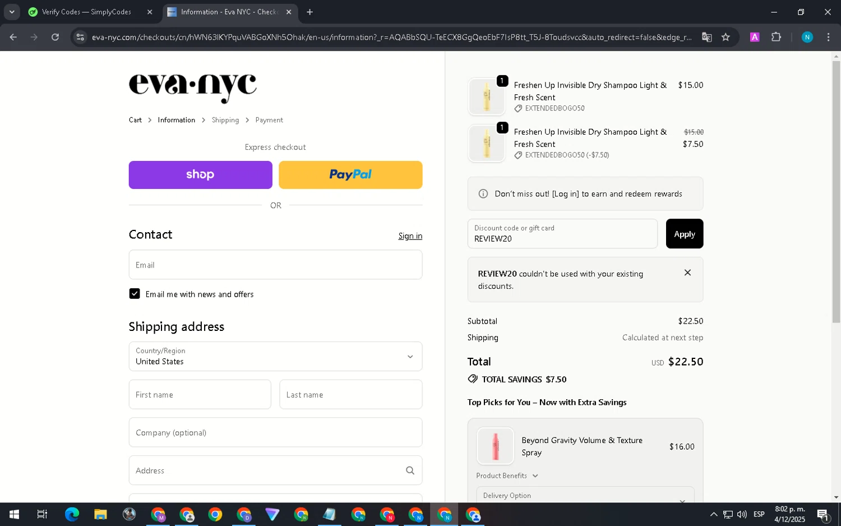The height and width of the screenshot is (526, 841).
Task: Select the Shipping breadcrumb step
Action: [x=225, y=120]
